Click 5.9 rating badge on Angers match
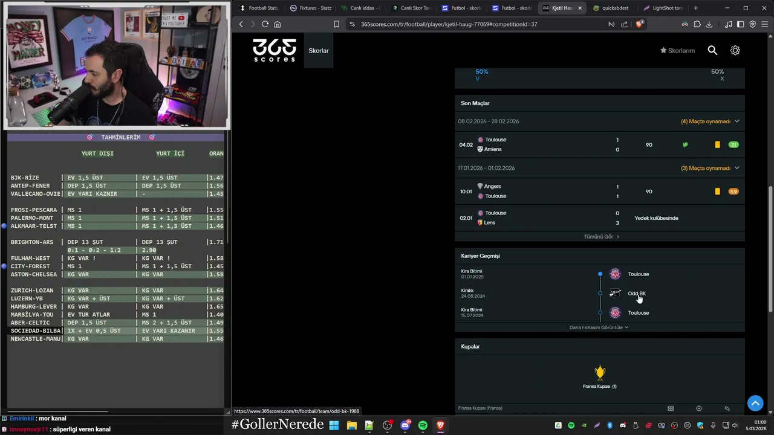The image size is (774, 435). [x=733, y=192]
